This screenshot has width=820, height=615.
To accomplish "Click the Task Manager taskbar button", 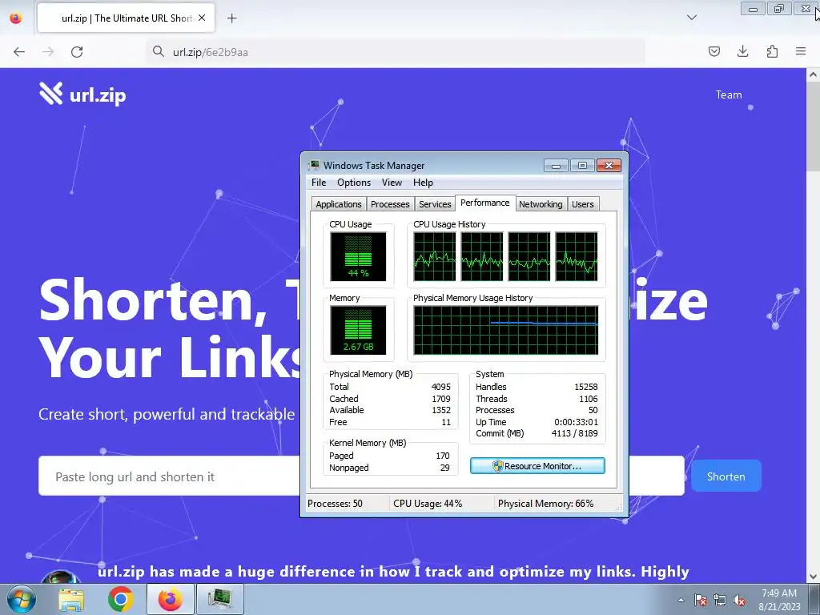I will (x=219, y=599).
